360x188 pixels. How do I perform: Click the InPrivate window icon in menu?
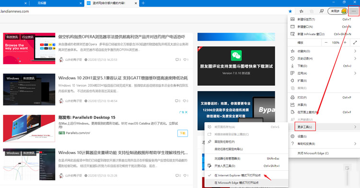point(292,34)
